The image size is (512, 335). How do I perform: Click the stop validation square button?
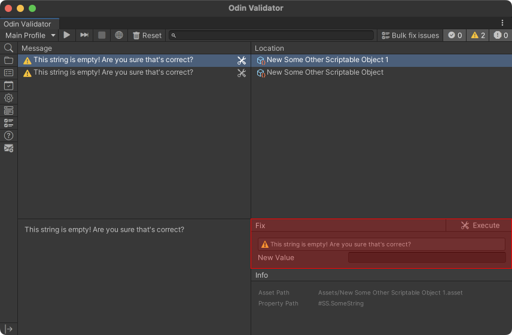[x=102, y=35]
